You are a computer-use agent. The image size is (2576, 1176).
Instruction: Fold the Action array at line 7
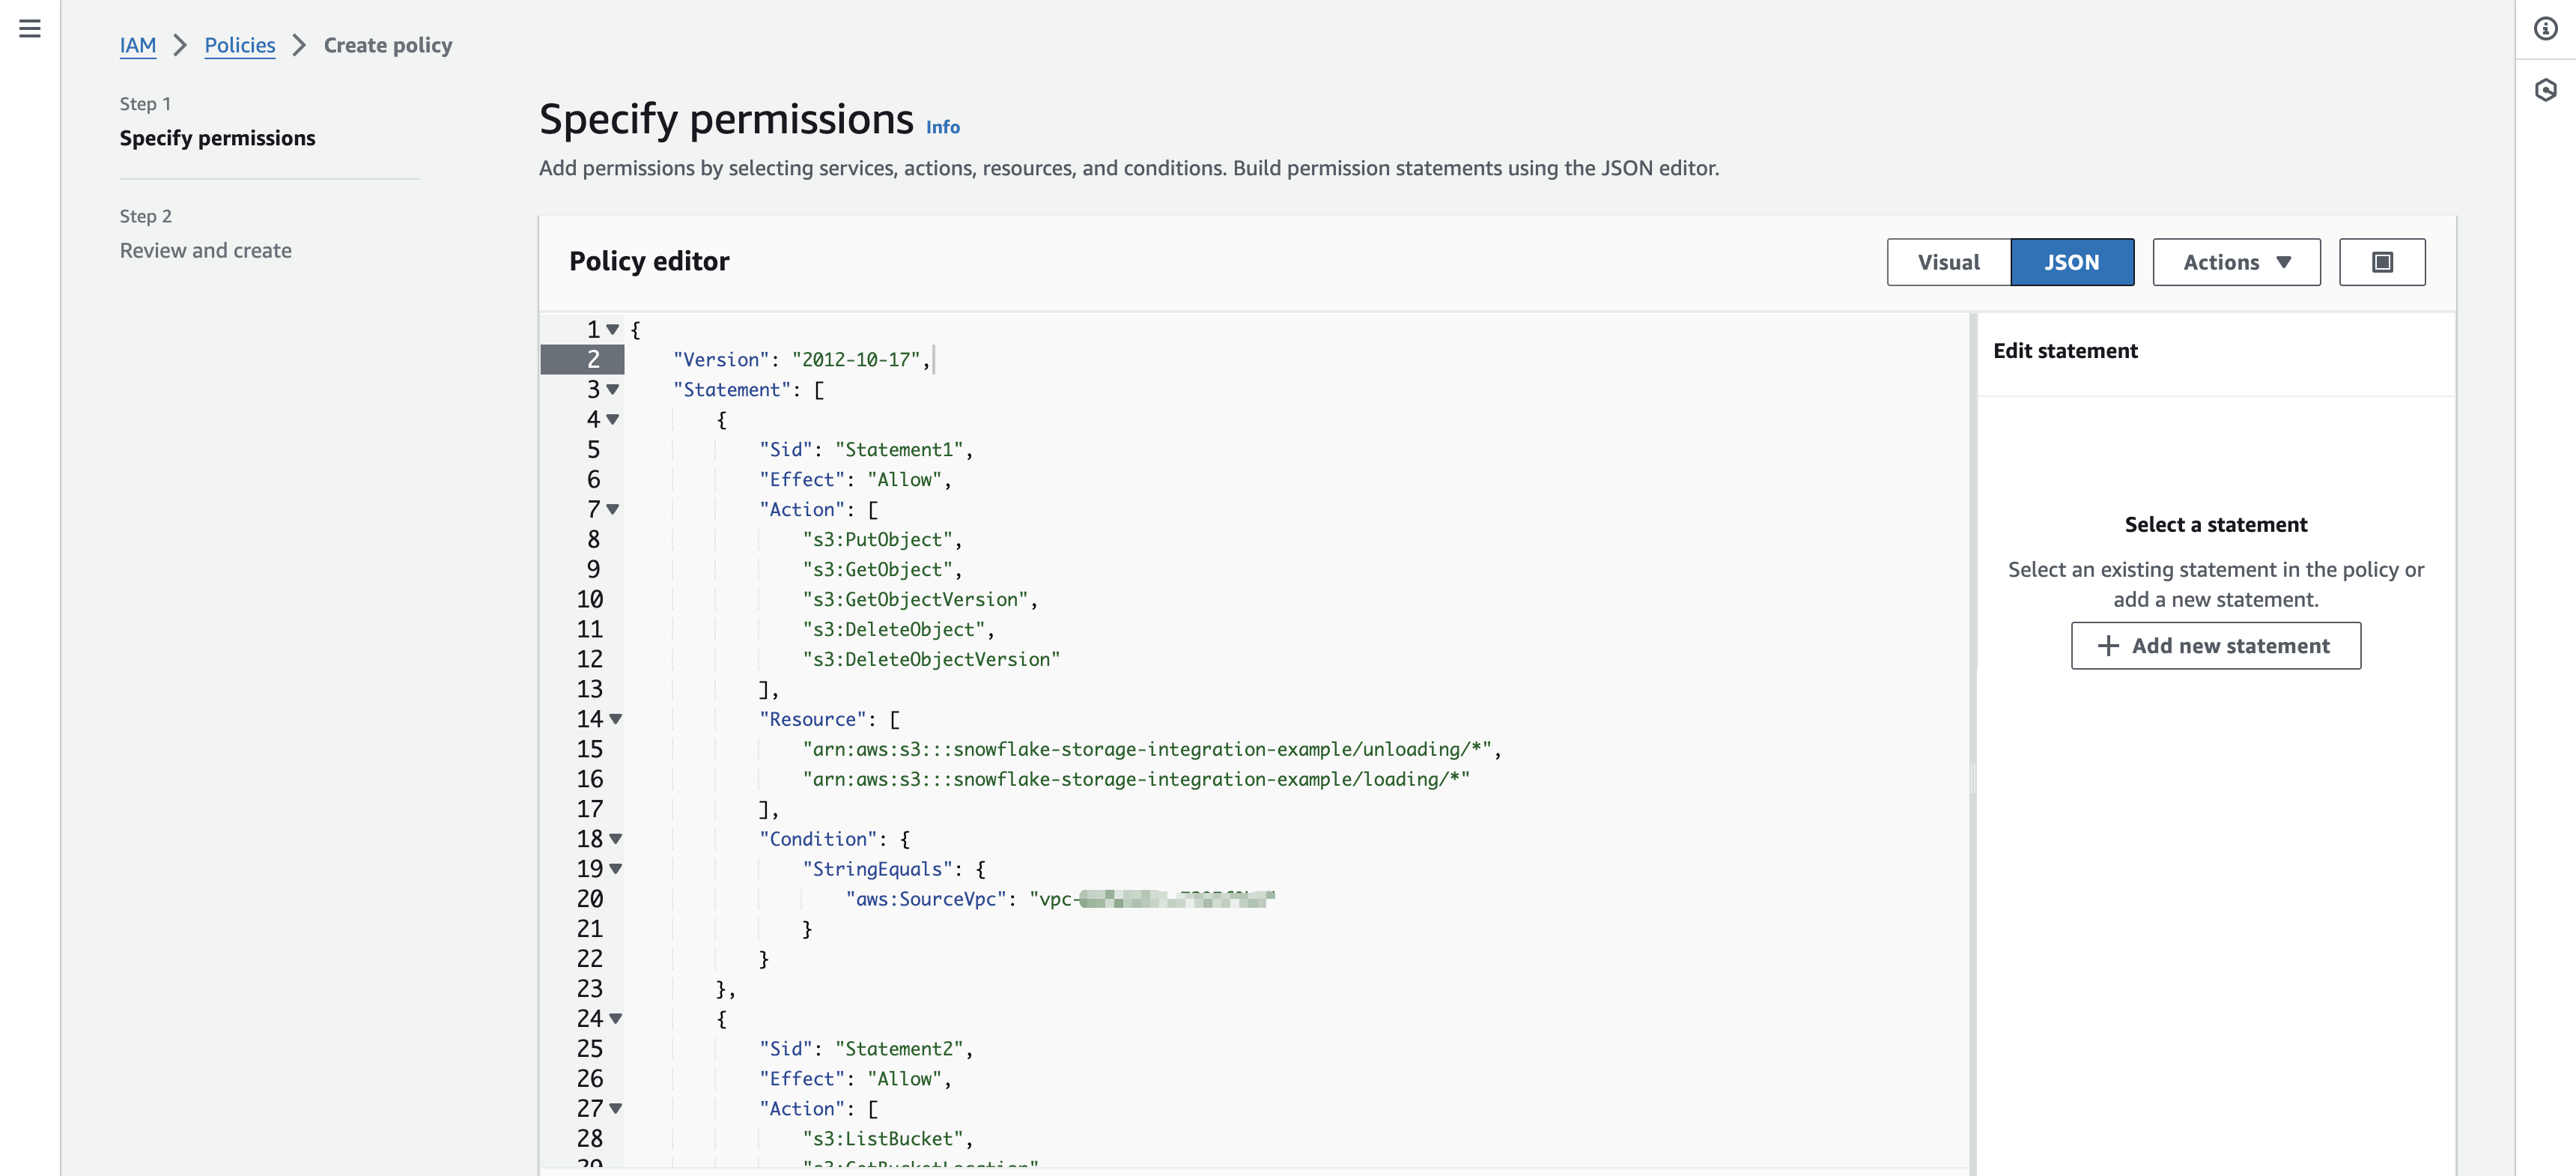click(613, 509)
